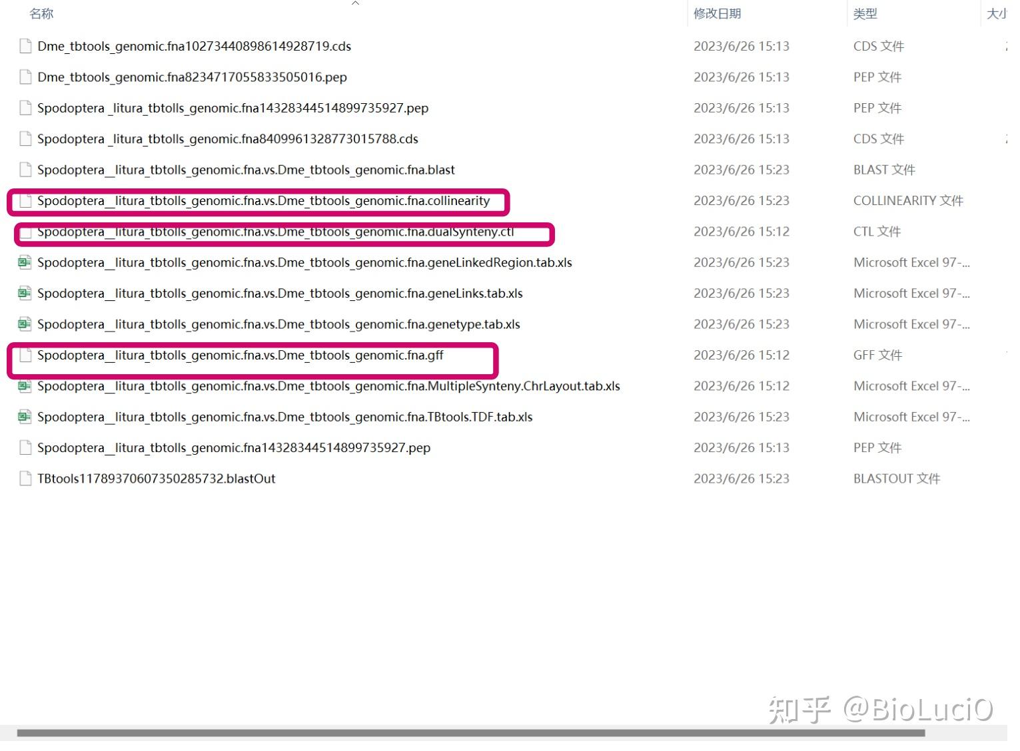The width and height of the screenshot is (1020, 751).
Task: Click the Excel icon of geneLinks.tab.xls
Action: [x=25, y=294]
